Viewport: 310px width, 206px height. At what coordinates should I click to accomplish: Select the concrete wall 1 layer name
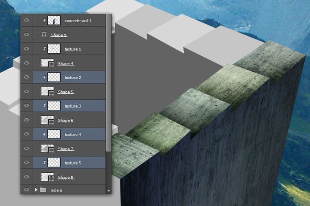78,20
